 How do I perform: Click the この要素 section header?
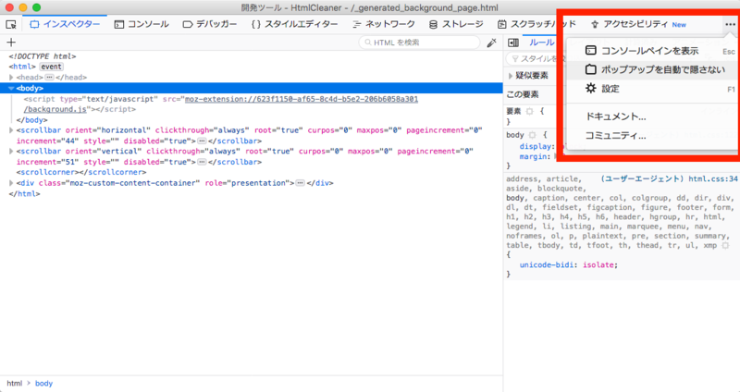(523, 95)
